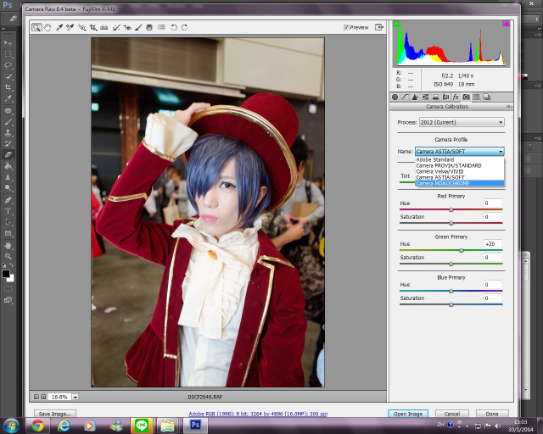Screen dimensions: 543x434
Task: Click the Save Image button
Action: point(54,414)
